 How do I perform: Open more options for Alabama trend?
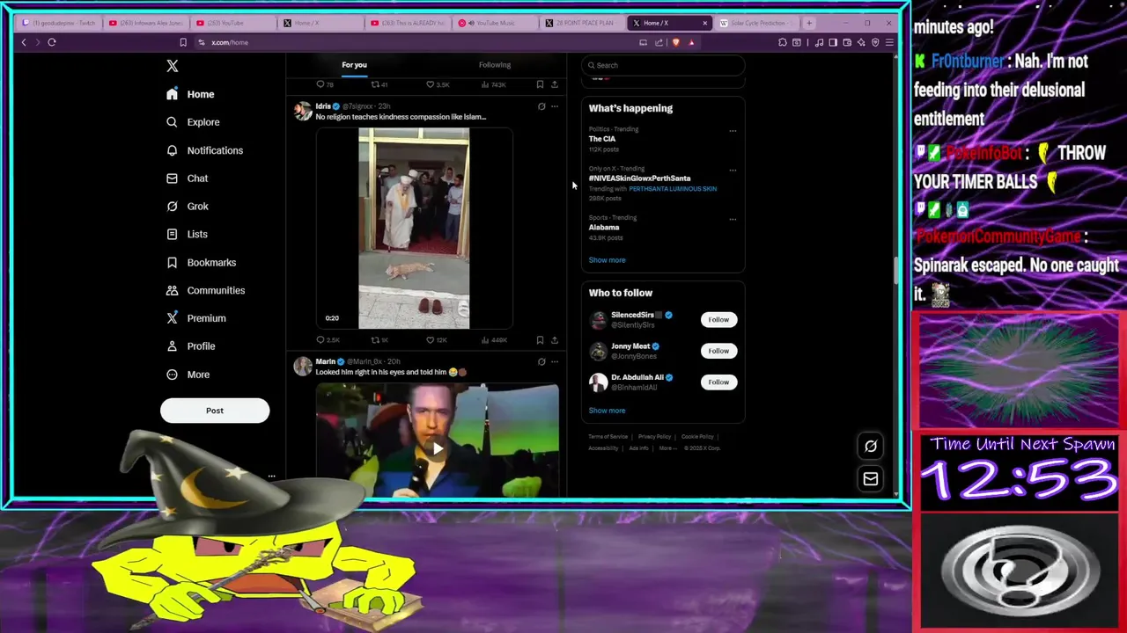[x=733, y=219]
